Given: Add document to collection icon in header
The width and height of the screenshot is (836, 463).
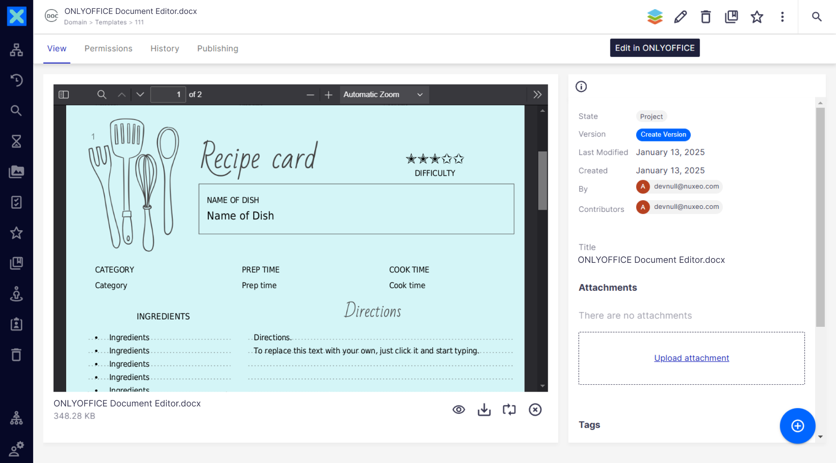Looking at the screenshot, I should coord(731,17).
